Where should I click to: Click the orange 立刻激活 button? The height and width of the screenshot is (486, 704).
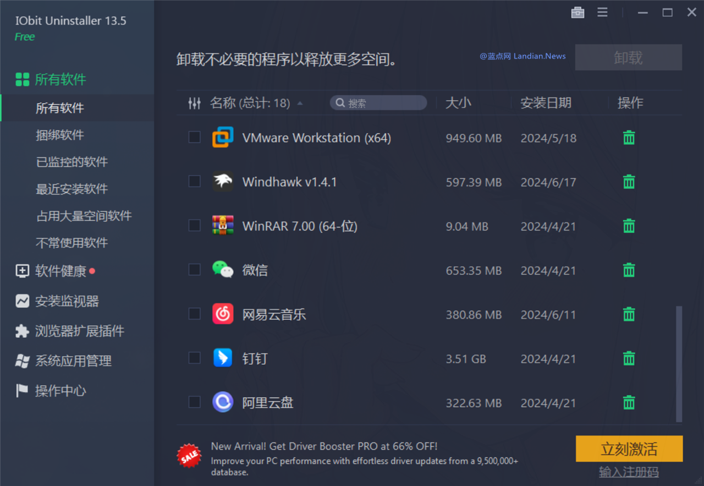(629, 449)
